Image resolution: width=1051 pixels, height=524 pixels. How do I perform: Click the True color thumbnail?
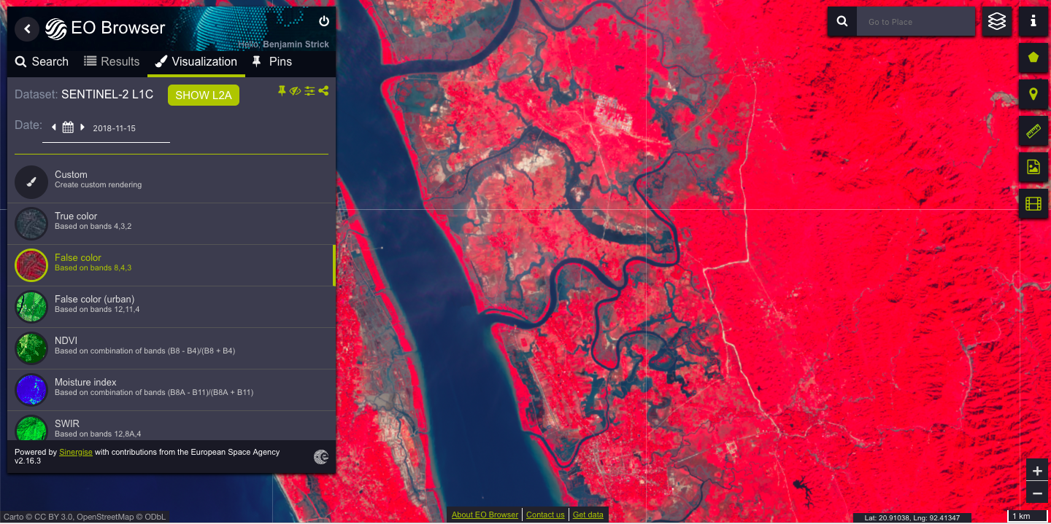(31, 224)
